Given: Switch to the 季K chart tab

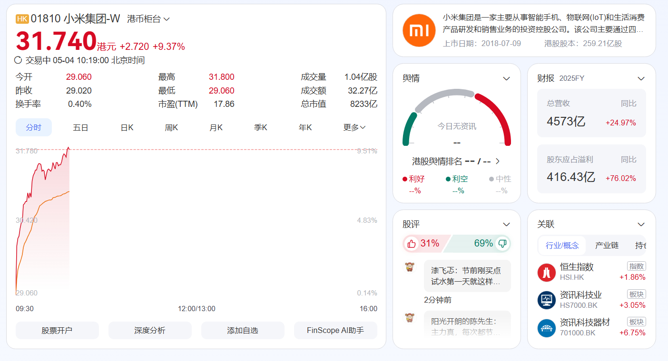Looking at the screenshot, I should click(x=261, y=127).
